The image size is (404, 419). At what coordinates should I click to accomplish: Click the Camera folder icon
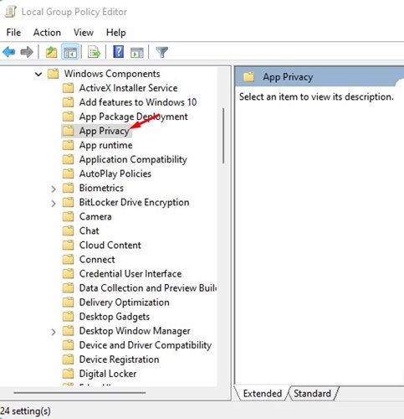click(x=68, y=216)
